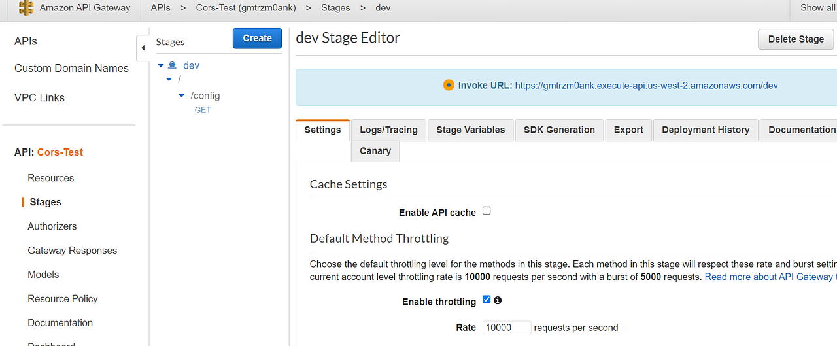Click the blue Create button
The width and height of the screenshot is (837, 346).
[257, 38]
